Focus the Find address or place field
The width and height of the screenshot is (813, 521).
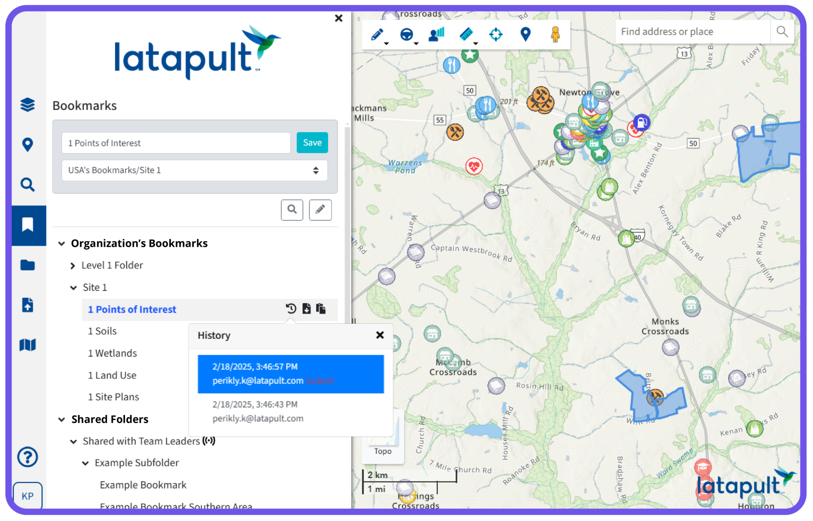point(693,32)
